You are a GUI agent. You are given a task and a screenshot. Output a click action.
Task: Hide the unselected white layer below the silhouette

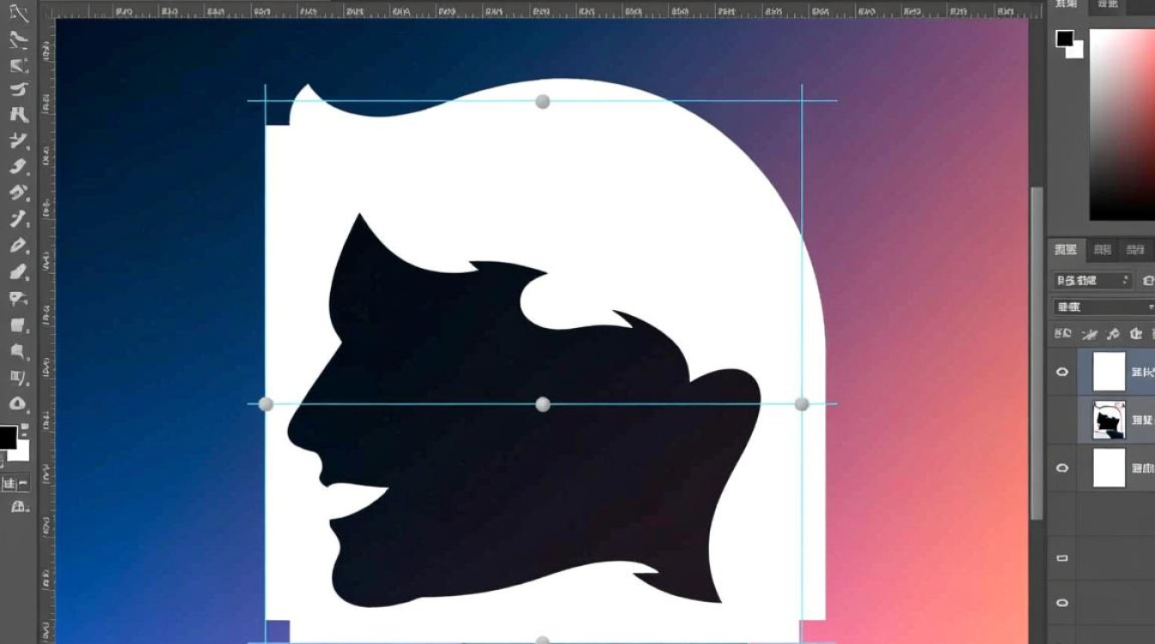tap(1062, 468)
